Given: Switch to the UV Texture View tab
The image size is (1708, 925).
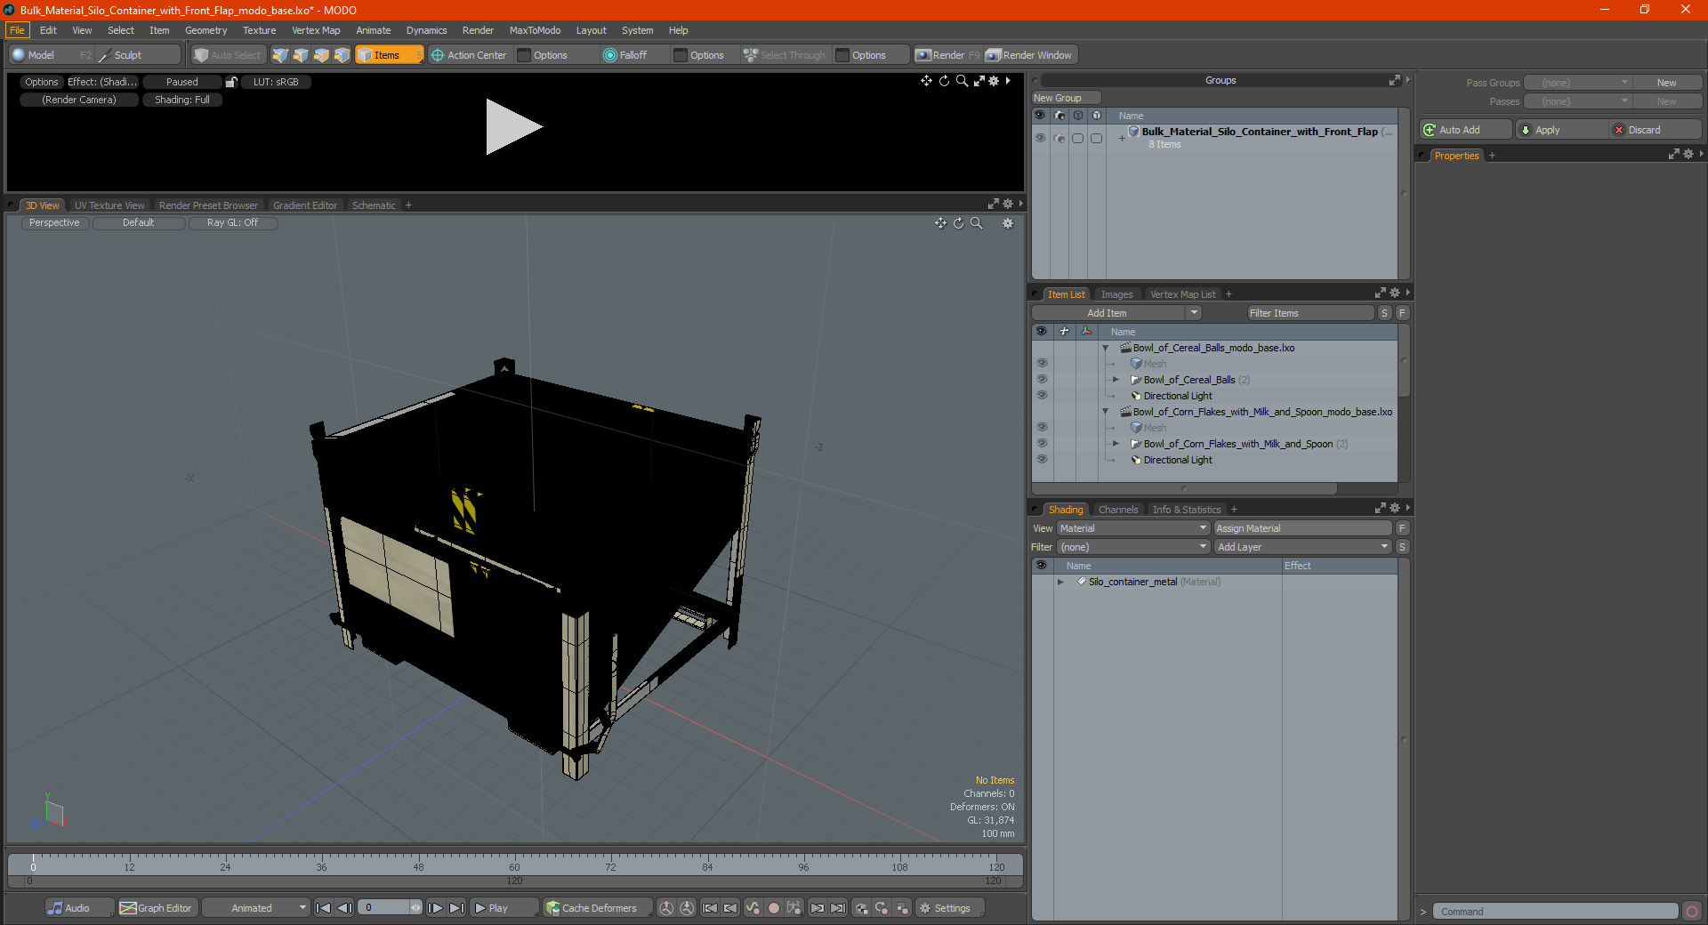Looking at the screenshot, I should click(x=109, y=205).
